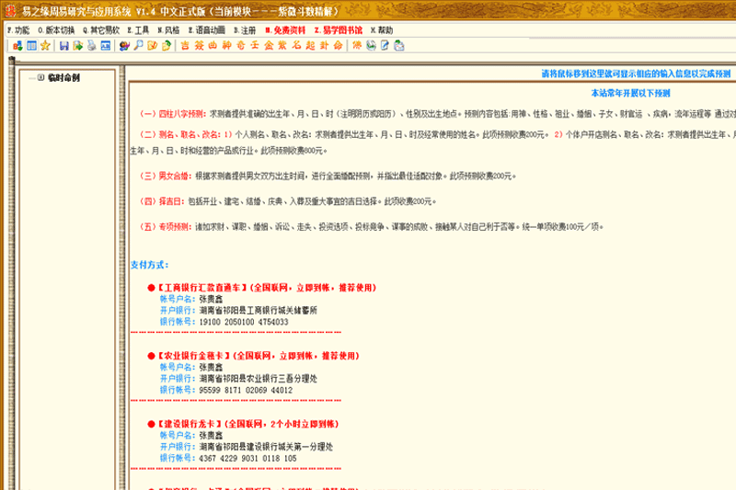Search with the magnifying glass icon

(x=139, y=45)
